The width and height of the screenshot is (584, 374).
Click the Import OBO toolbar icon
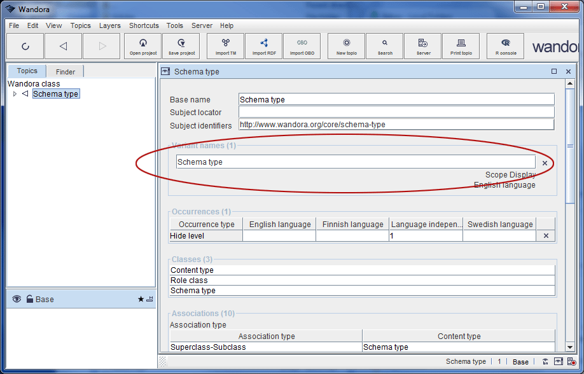point(302,46)
